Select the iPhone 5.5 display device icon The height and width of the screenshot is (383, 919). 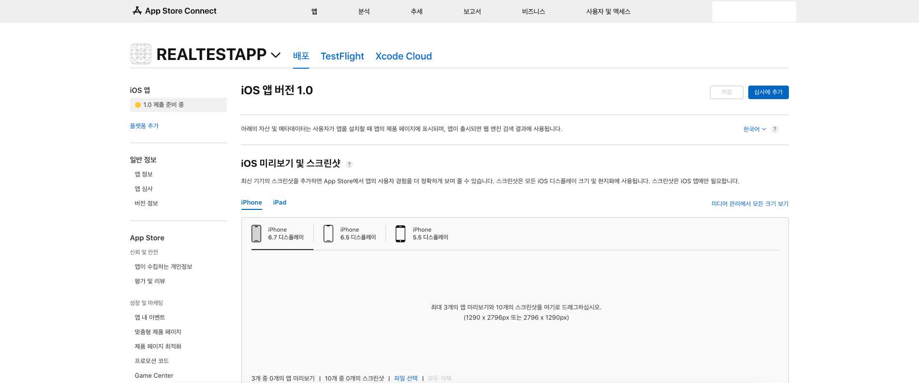click(400, 234)
